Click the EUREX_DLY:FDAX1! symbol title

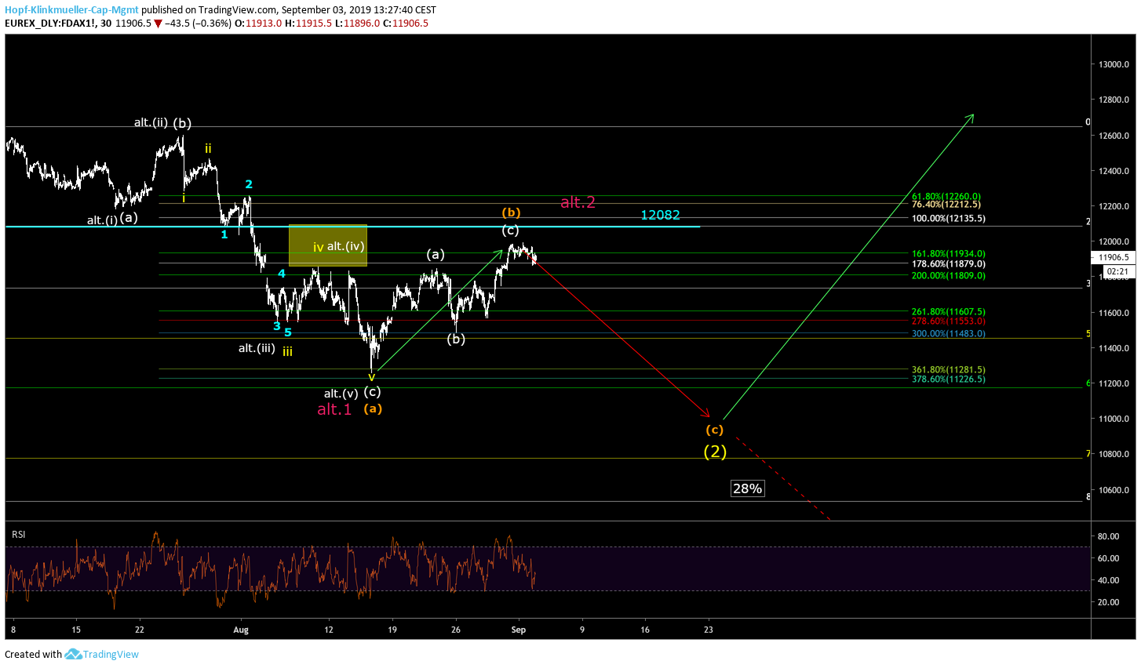tap(50, 24)
